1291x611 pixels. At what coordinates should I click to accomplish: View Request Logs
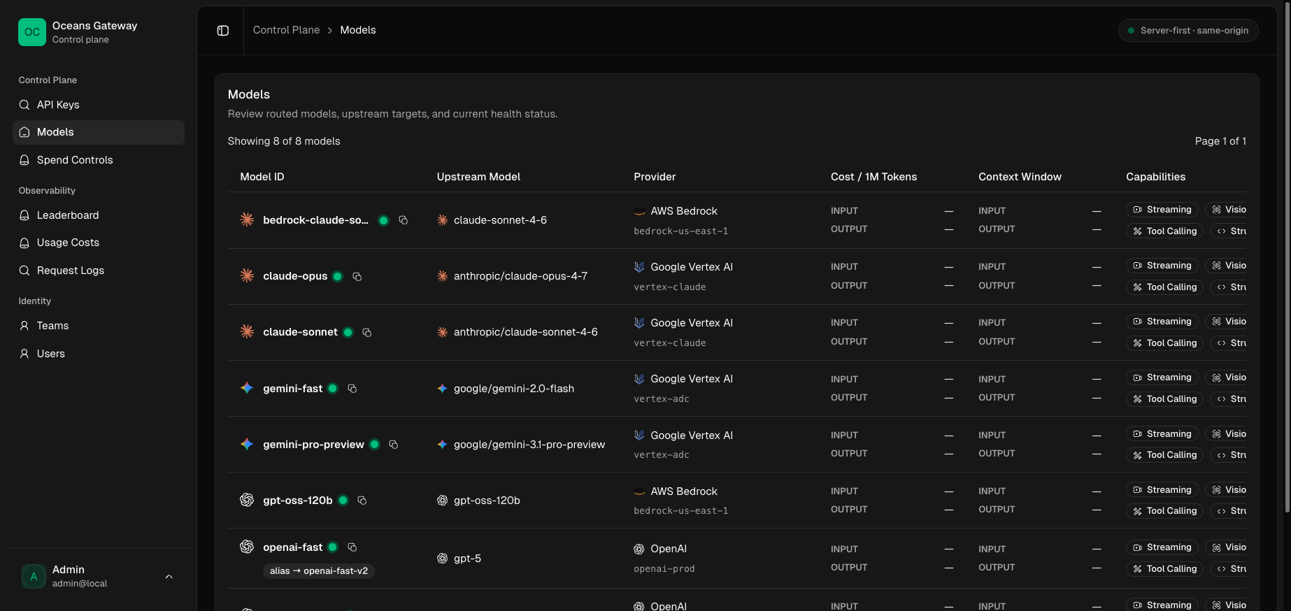[x=99, y=271]
